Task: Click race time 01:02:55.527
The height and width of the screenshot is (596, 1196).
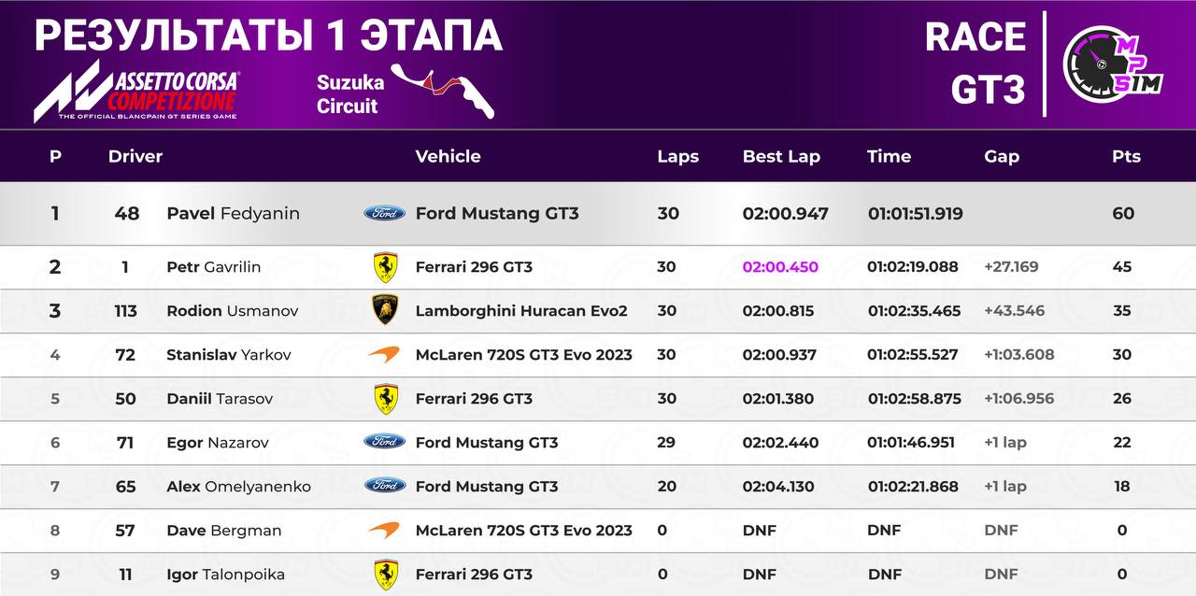Action: [913, 355]
